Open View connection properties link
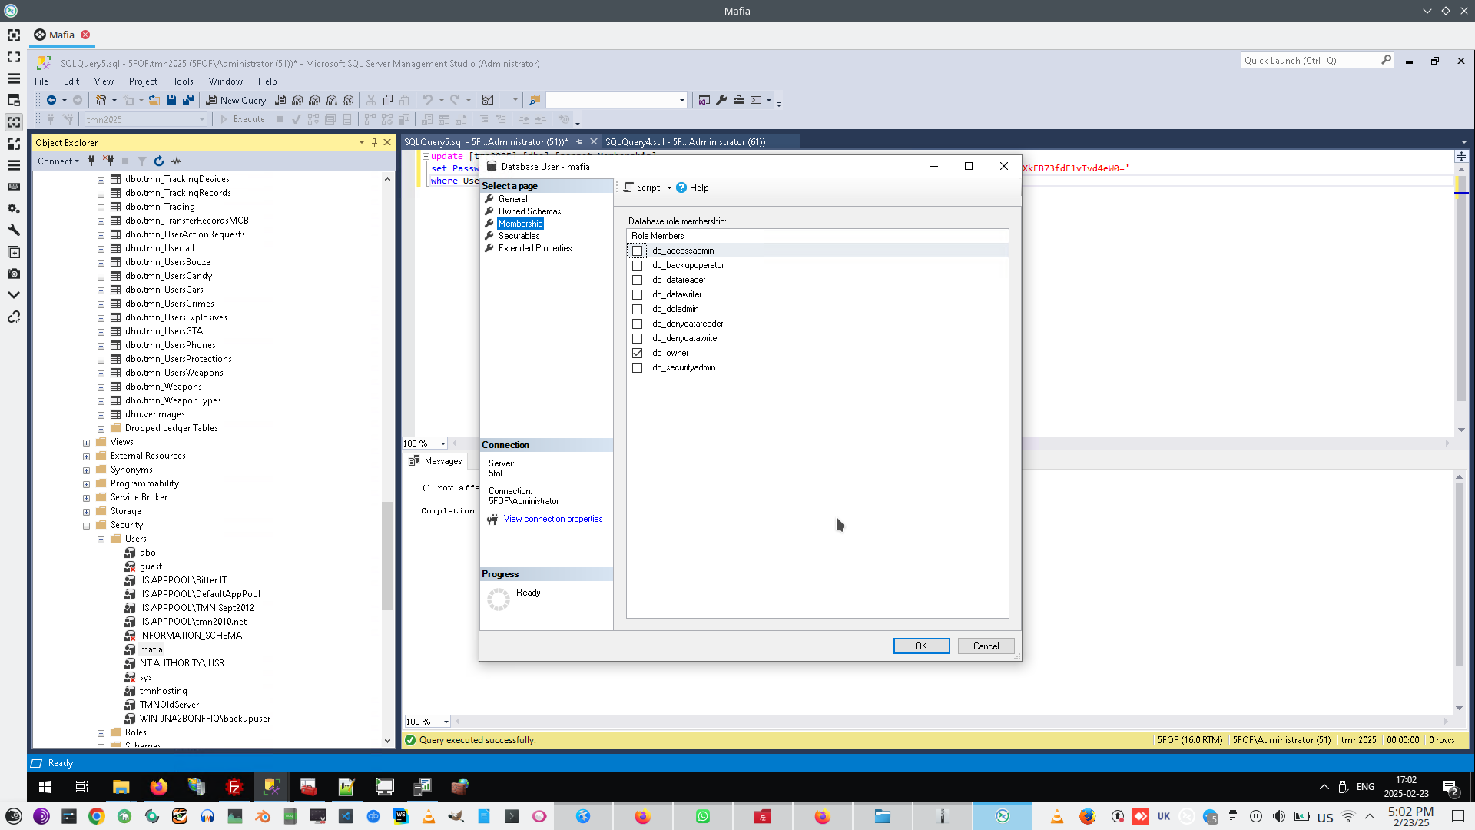 click(552, 520)
